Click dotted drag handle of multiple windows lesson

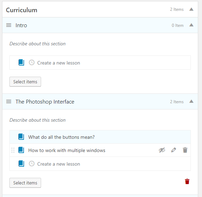13,150
